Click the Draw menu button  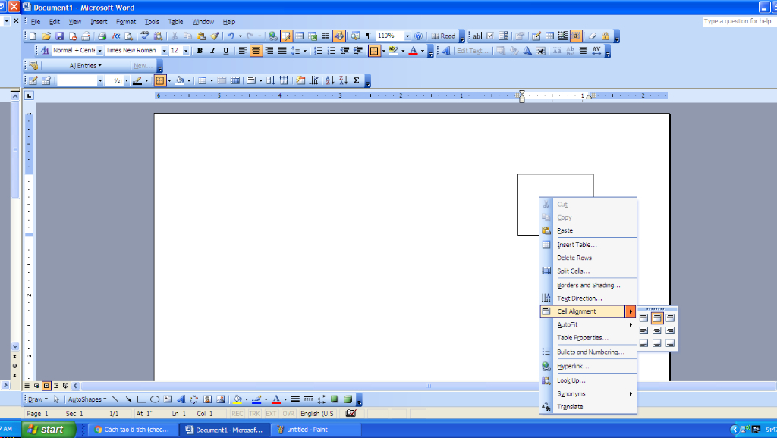[x=38, y=399]
